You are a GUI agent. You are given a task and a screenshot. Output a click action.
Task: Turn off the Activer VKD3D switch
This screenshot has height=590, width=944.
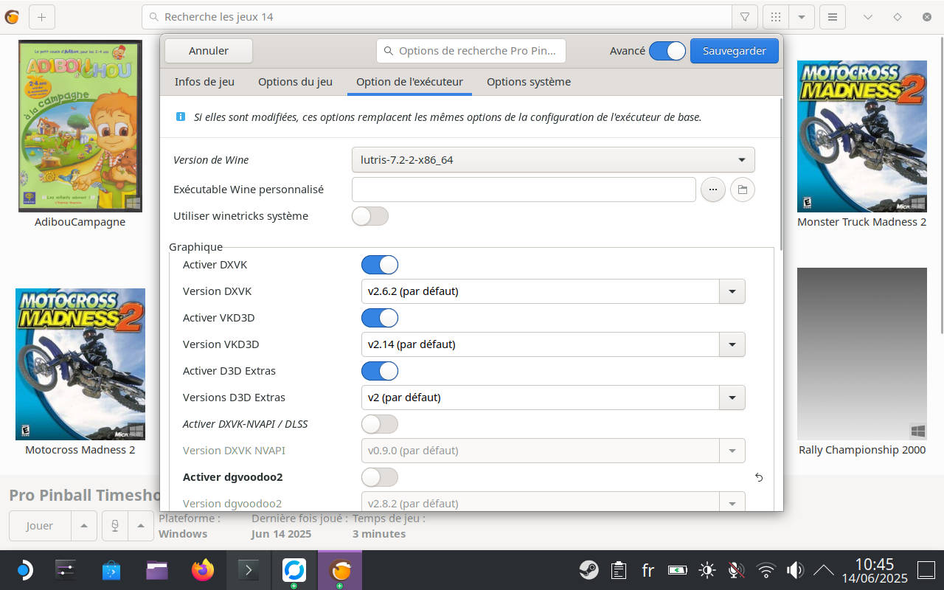(x=380, y=318)
